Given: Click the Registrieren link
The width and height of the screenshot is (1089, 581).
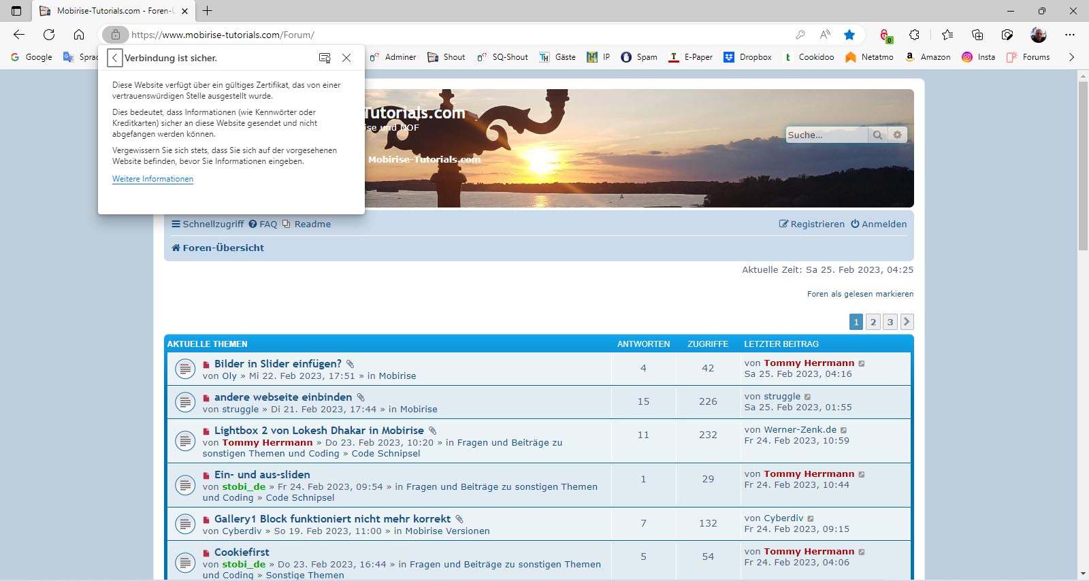Looking at the screenshot, I should [811, 224].
